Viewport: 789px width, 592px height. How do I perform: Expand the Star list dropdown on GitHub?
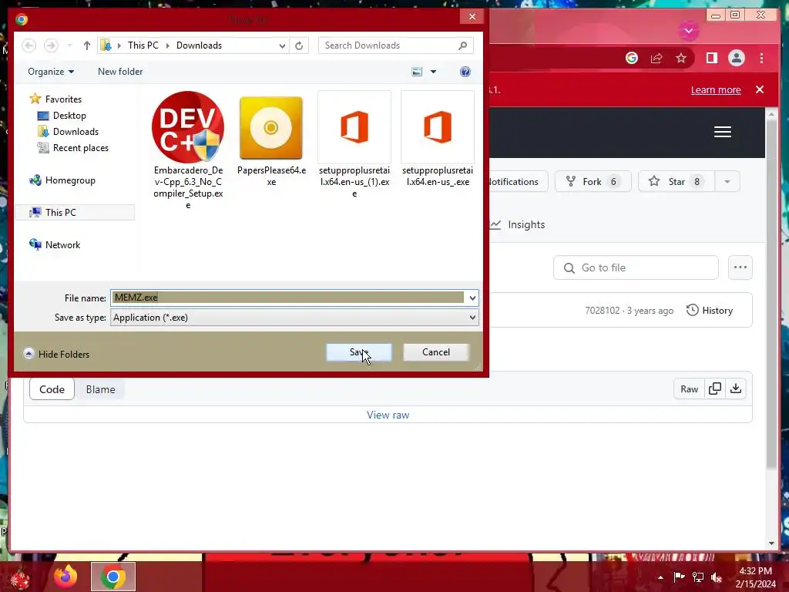tap(727, 182)
